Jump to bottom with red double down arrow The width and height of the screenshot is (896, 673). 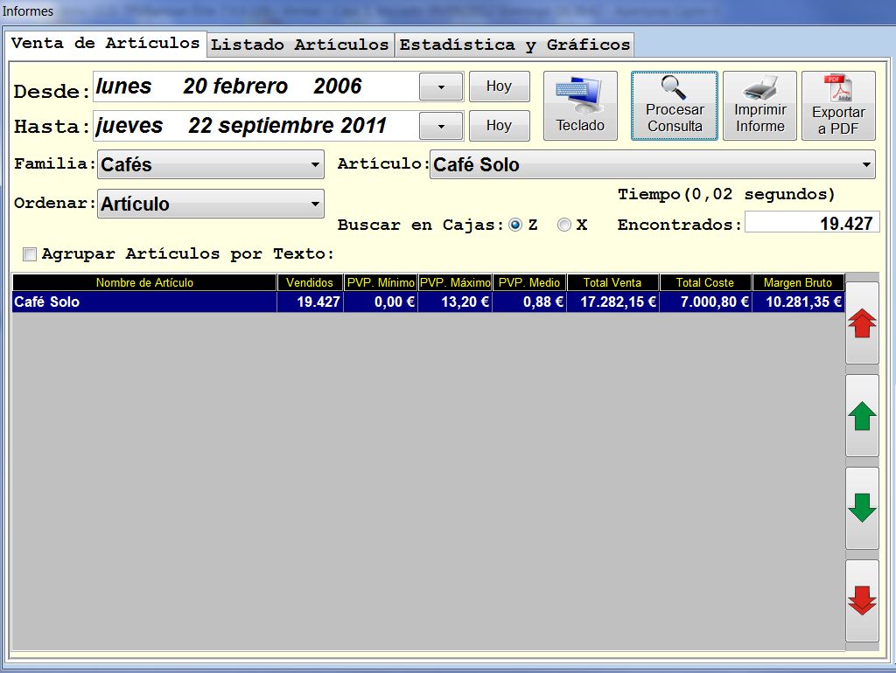(x=862, y=601)
